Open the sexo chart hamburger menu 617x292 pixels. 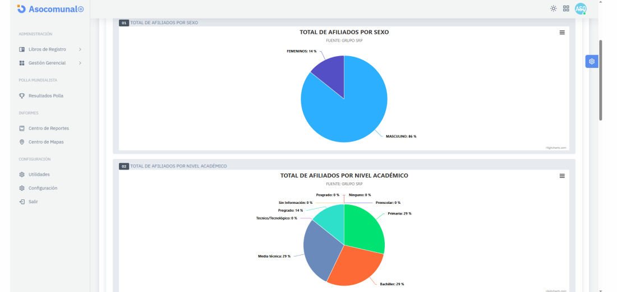pyautogui.click(x=562, y=33)
